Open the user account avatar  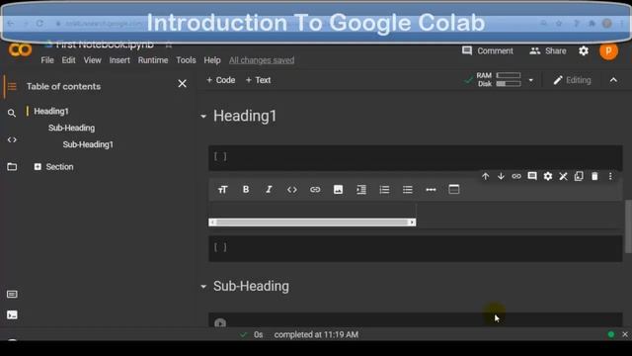pos(608,51)
